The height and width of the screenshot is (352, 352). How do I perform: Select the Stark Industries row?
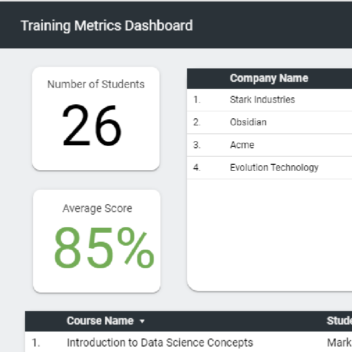tap(262, 99)
